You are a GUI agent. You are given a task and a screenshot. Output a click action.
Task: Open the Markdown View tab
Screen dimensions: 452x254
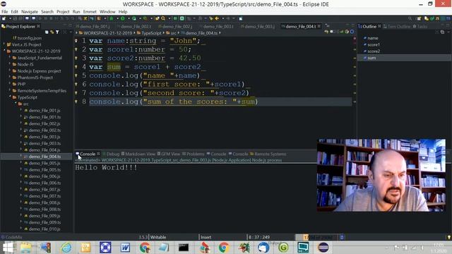(x=138, y=154)
